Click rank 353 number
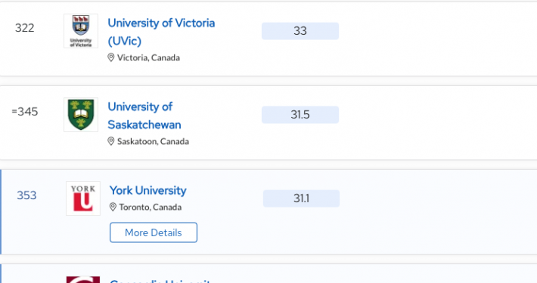Viewport: 537px width, 283px height. (x=26, y=195)
